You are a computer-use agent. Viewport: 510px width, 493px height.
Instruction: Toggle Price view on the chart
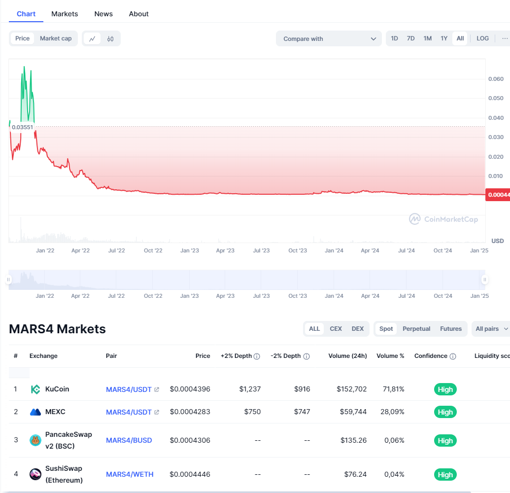[x=23, y=38]
